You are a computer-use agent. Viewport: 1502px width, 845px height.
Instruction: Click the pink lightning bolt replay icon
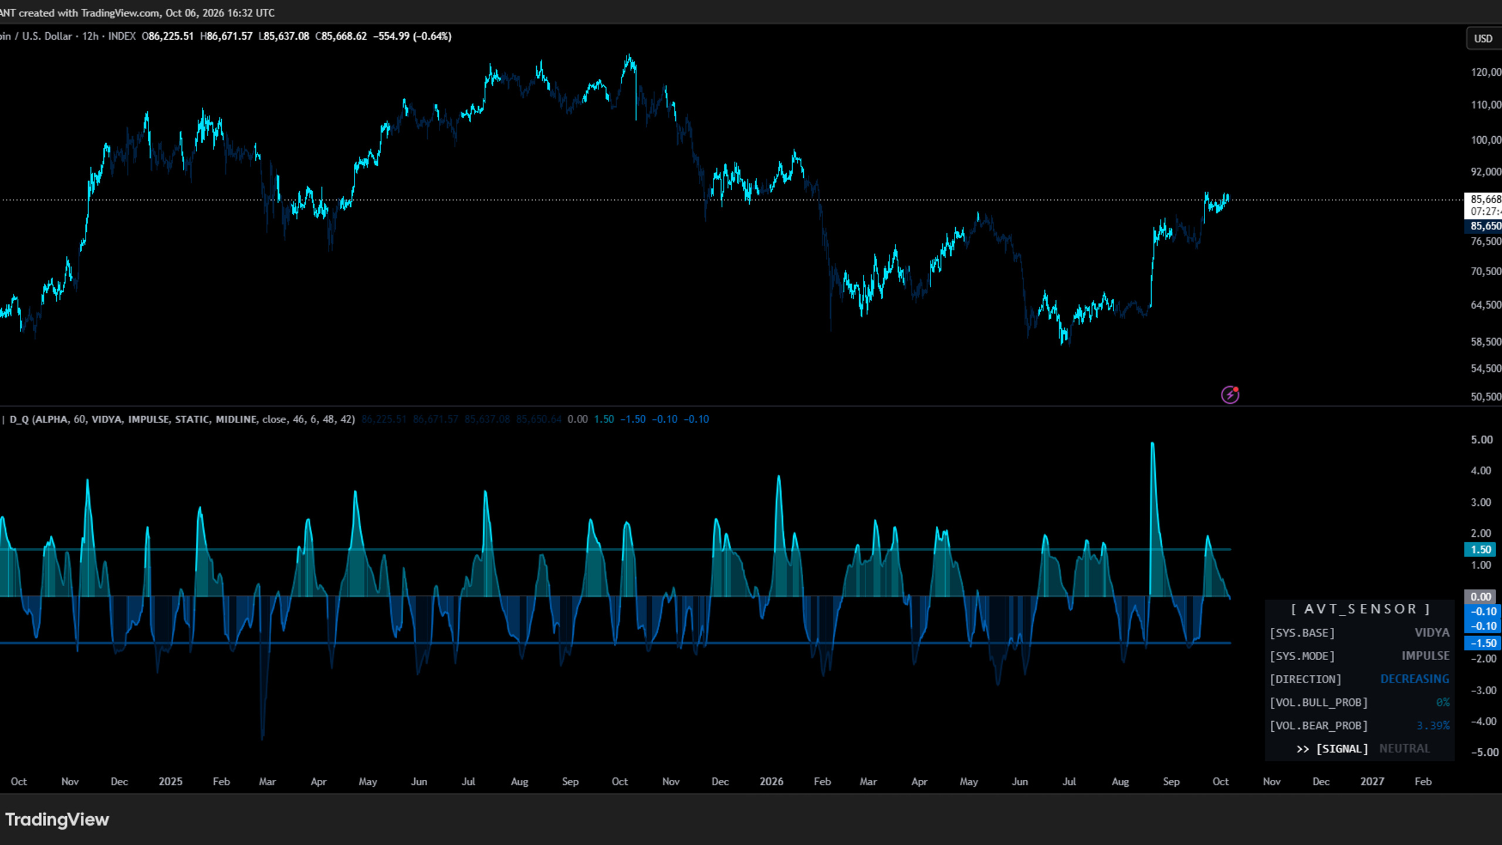point(1230,394)
